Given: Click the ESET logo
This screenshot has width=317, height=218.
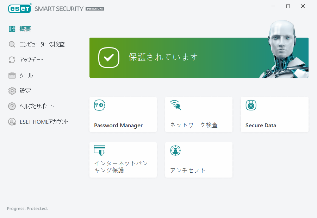Looking at the screenshot, I should coord(19,8).
